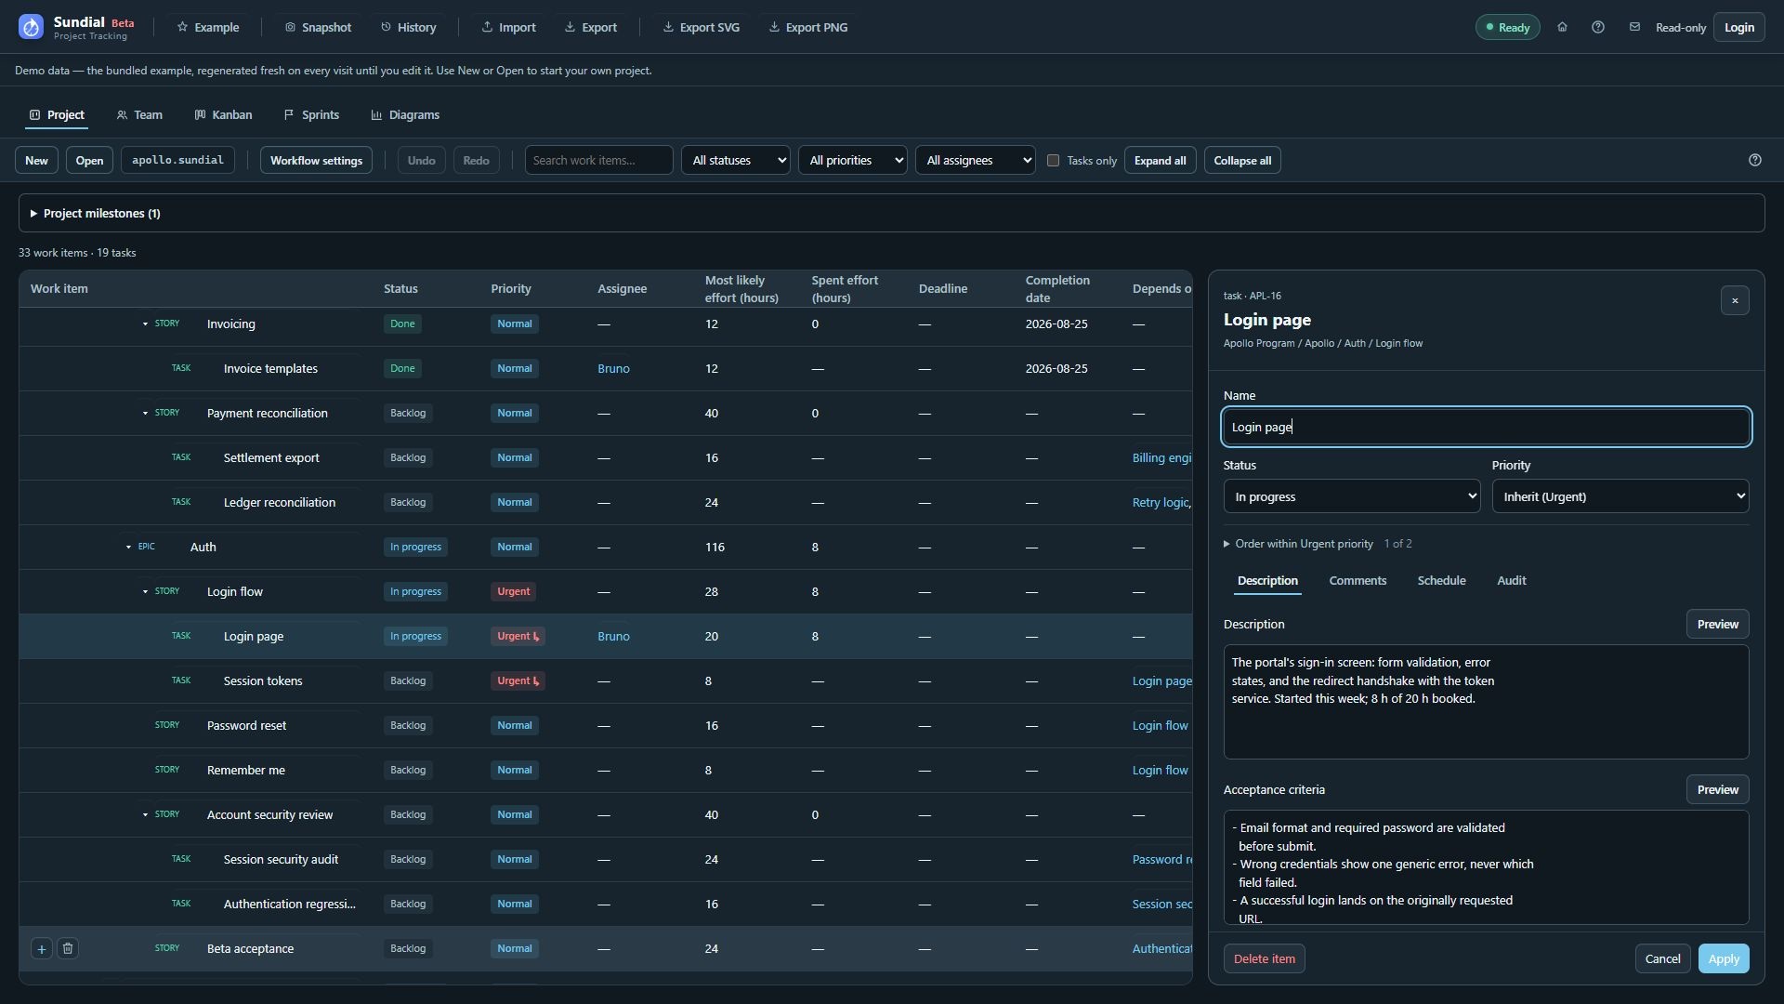Open Status dropdown showing In progress
The image size is (1784, 1004).
click(1352, 496)
